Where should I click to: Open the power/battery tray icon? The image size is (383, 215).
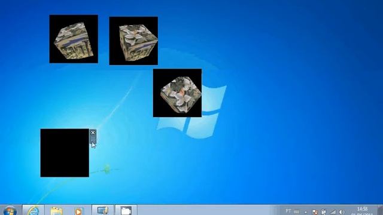(324, 212)
